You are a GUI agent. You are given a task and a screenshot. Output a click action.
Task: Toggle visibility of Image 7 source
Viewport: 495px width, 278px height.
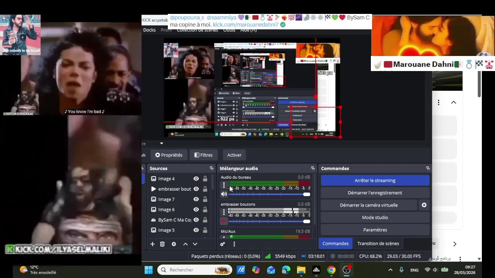196,199
